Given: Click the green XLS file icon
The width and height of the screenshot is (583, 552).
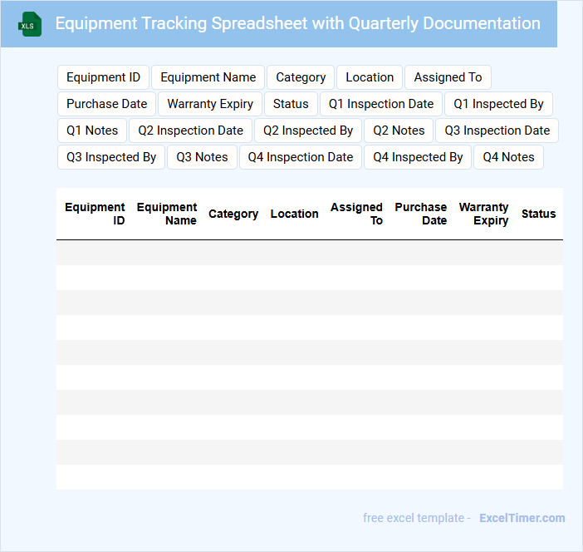Looking at the screenshot, I should click(x=30, y=25).
